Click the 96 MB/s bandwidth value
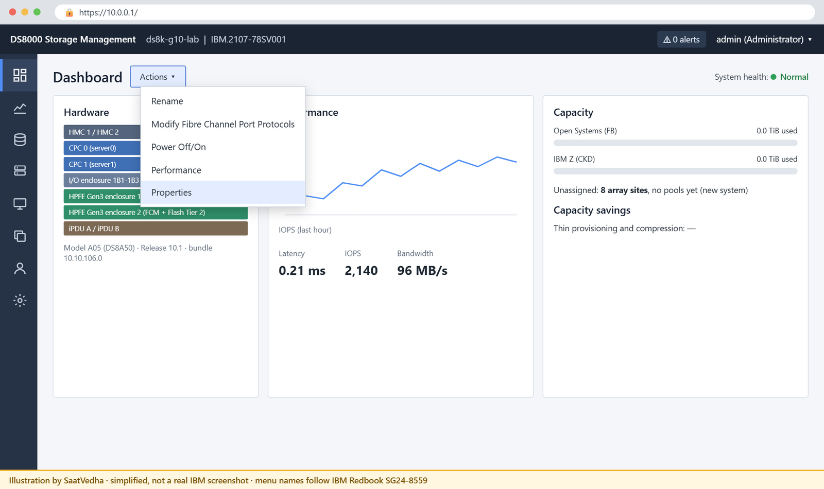Viewport: 824px width, 489px height. coord(422,271)
